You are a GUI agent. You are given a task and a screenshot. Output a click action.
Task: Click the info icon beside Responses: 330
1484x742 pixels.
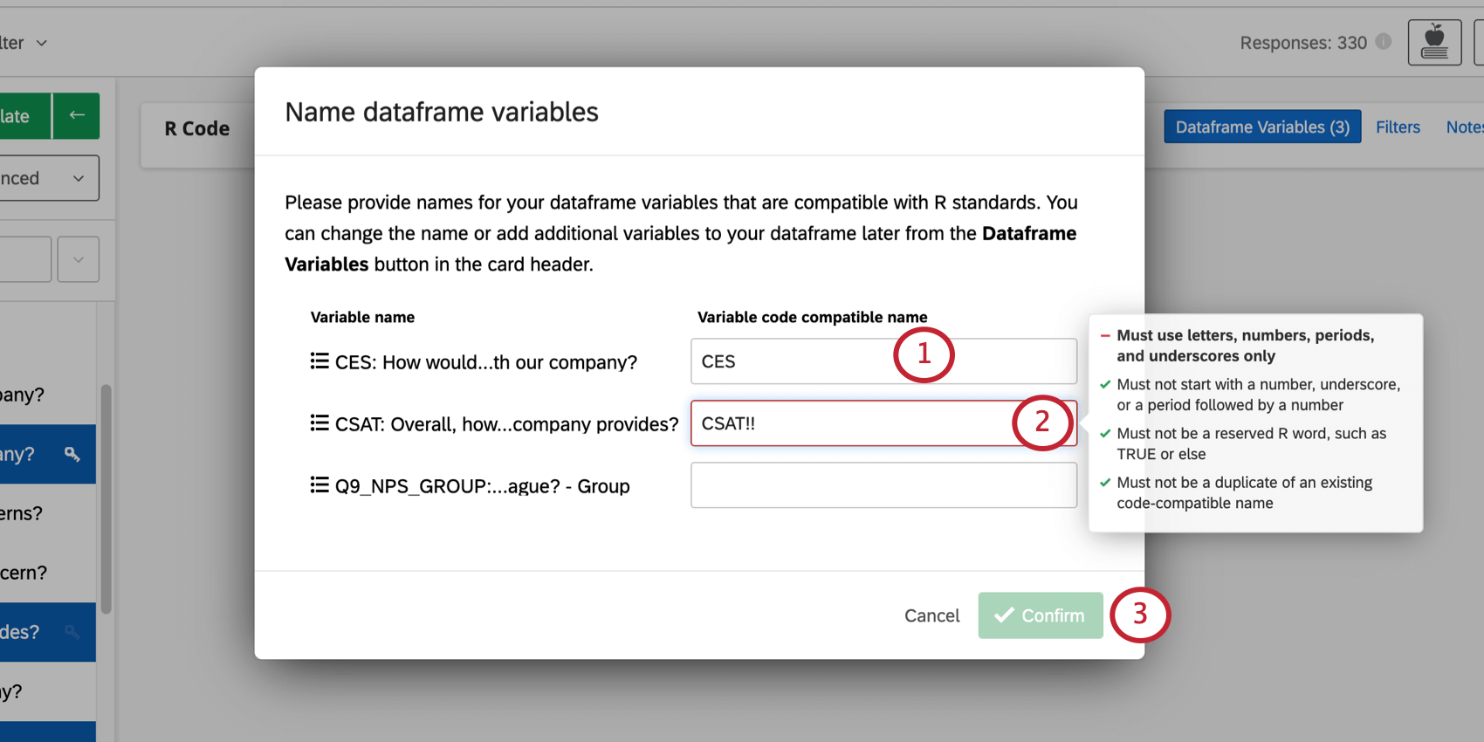pyautogui.click(x=1384, y=41)
